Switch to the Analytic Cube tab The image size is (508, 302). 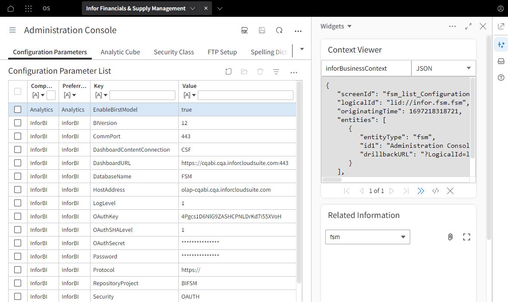tap(120, 52)
